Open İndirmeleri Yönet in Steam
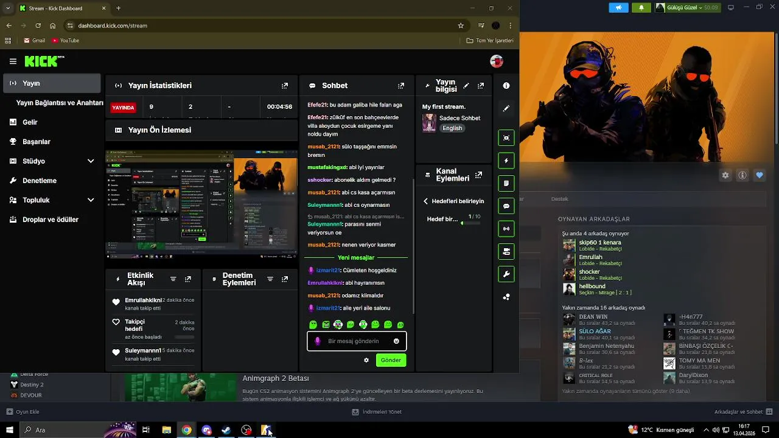Viewport: 779px width, 438px height. click(377, 412)
